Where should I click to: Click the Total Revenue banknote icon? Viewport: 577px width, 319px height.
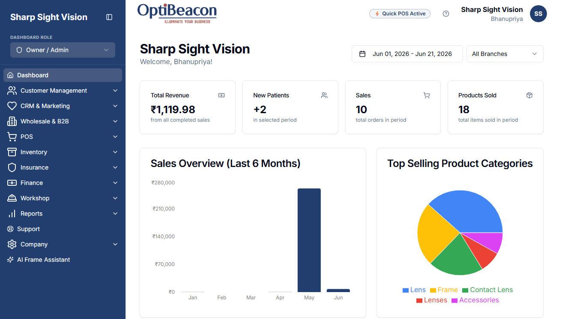[x=221, y=95]
